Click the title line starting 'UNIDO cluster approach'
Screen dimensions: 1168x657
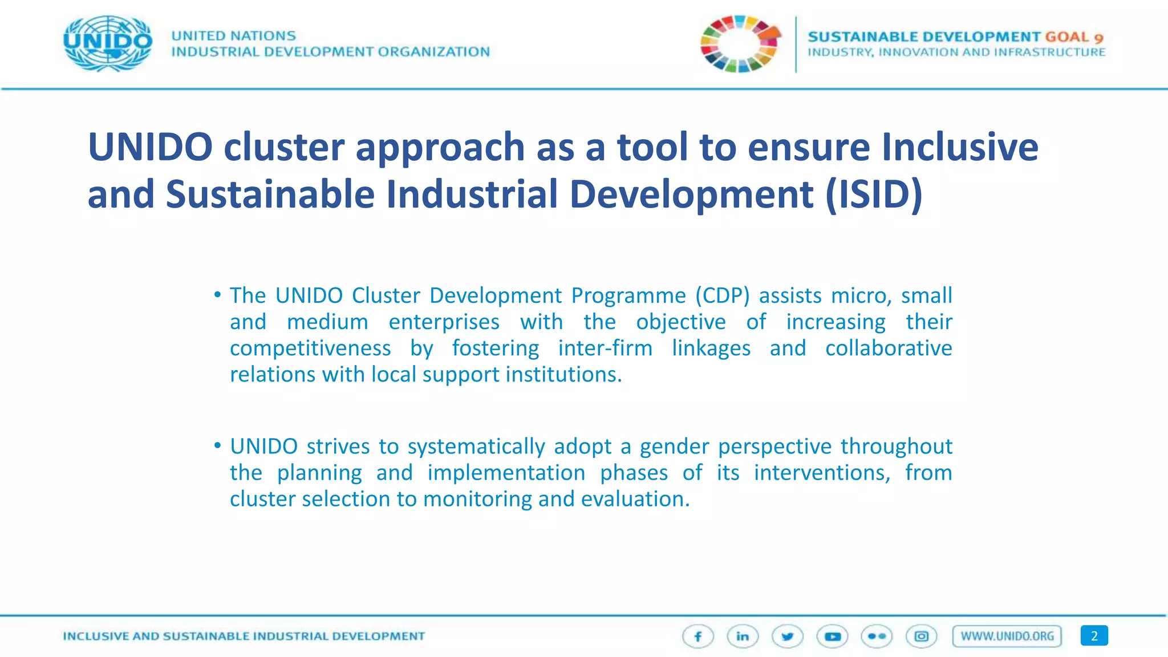click(562, 147)
